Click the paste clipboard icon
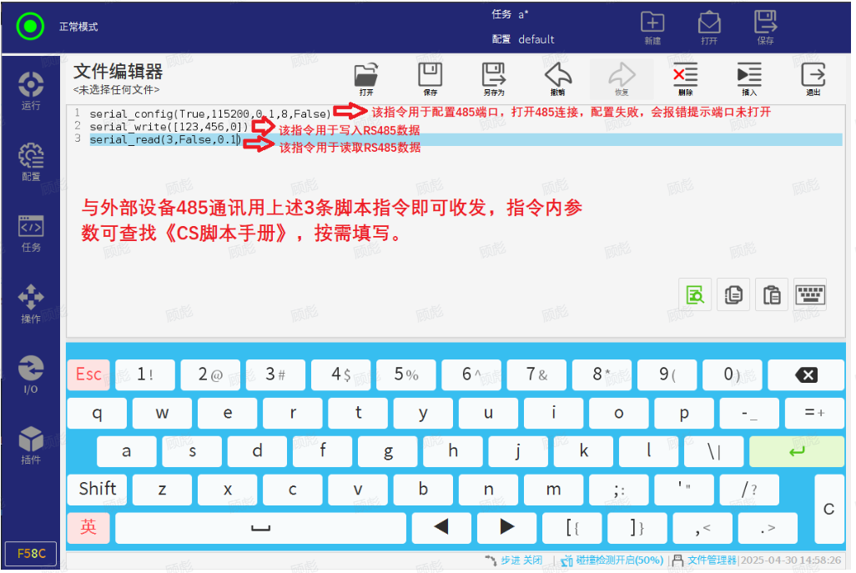 pos(772,294)
